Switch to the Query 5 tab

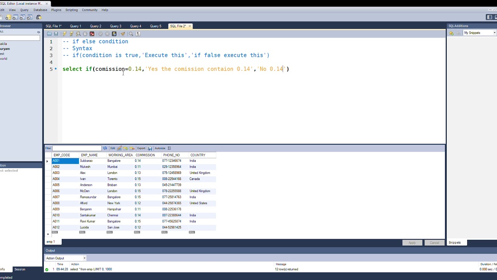(155, 26)
